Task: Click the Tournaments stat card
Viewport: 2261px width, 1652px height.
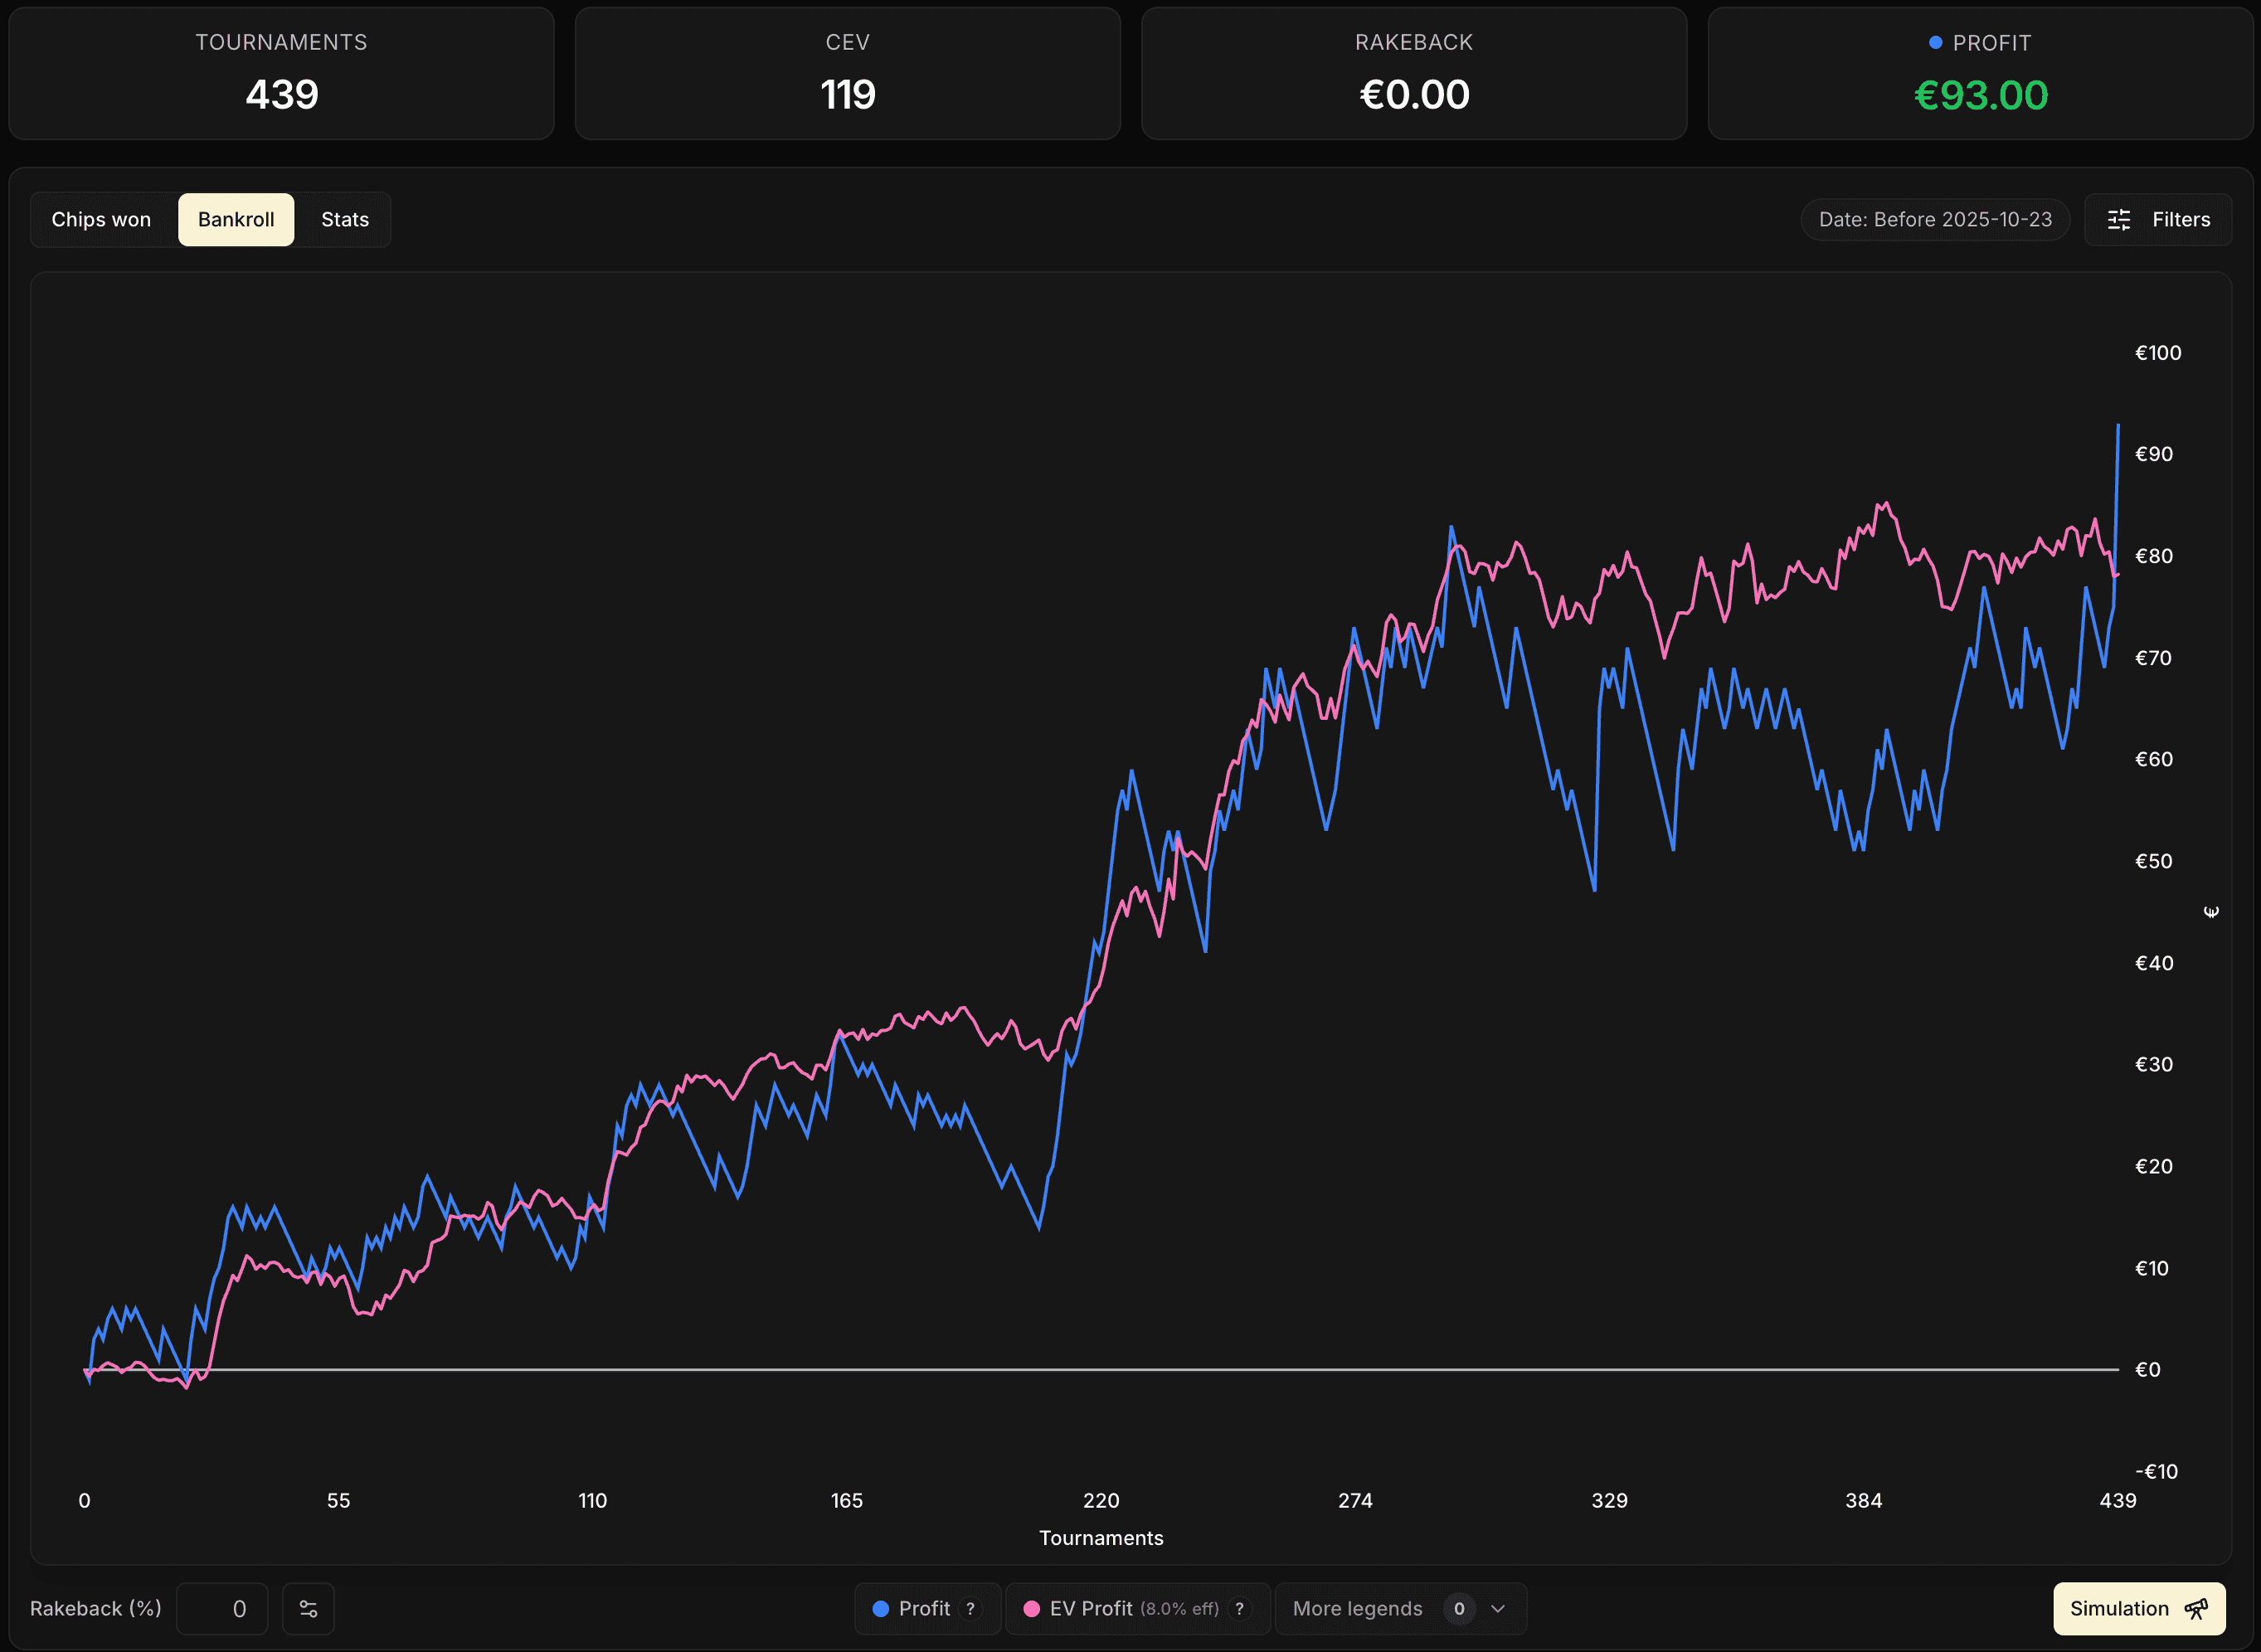Action: 281,73
